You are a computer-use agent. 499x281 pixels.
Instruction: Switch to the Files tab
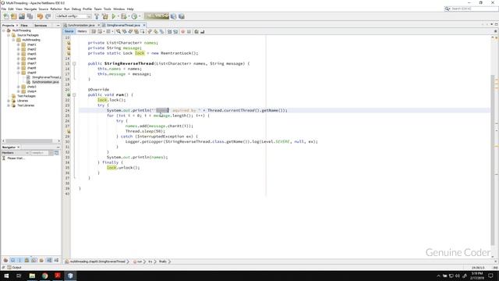pos(24,25)
